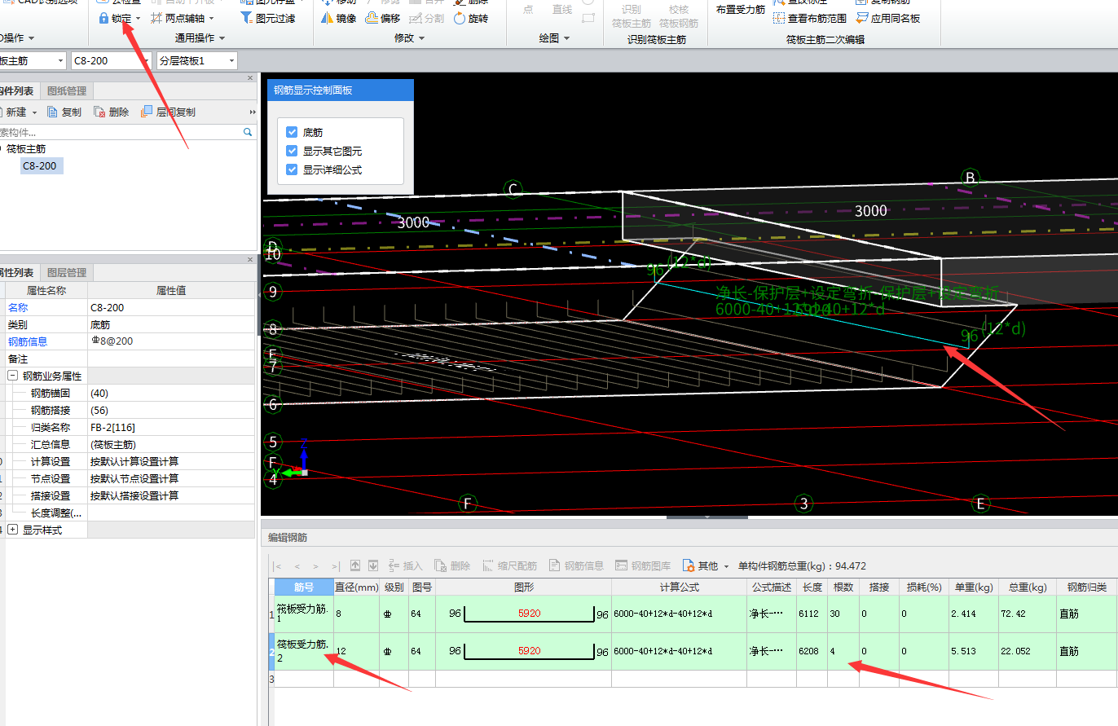Image resolution: width=1118 pixels, height=726 pixels.
Task: Click the 钢筋锚固 value (40)
Action: tap(171, 393)
